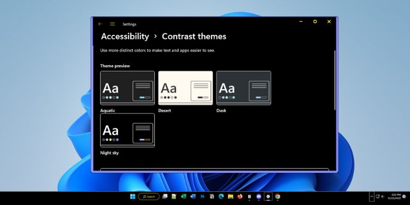Select the Aquatic theme preview
The width and height of the screenshot is (410, 205).
click(127, 88)
